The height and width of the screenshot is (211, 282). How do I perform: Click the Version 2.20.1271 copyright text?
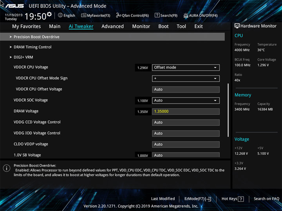[x=141, y=206]
